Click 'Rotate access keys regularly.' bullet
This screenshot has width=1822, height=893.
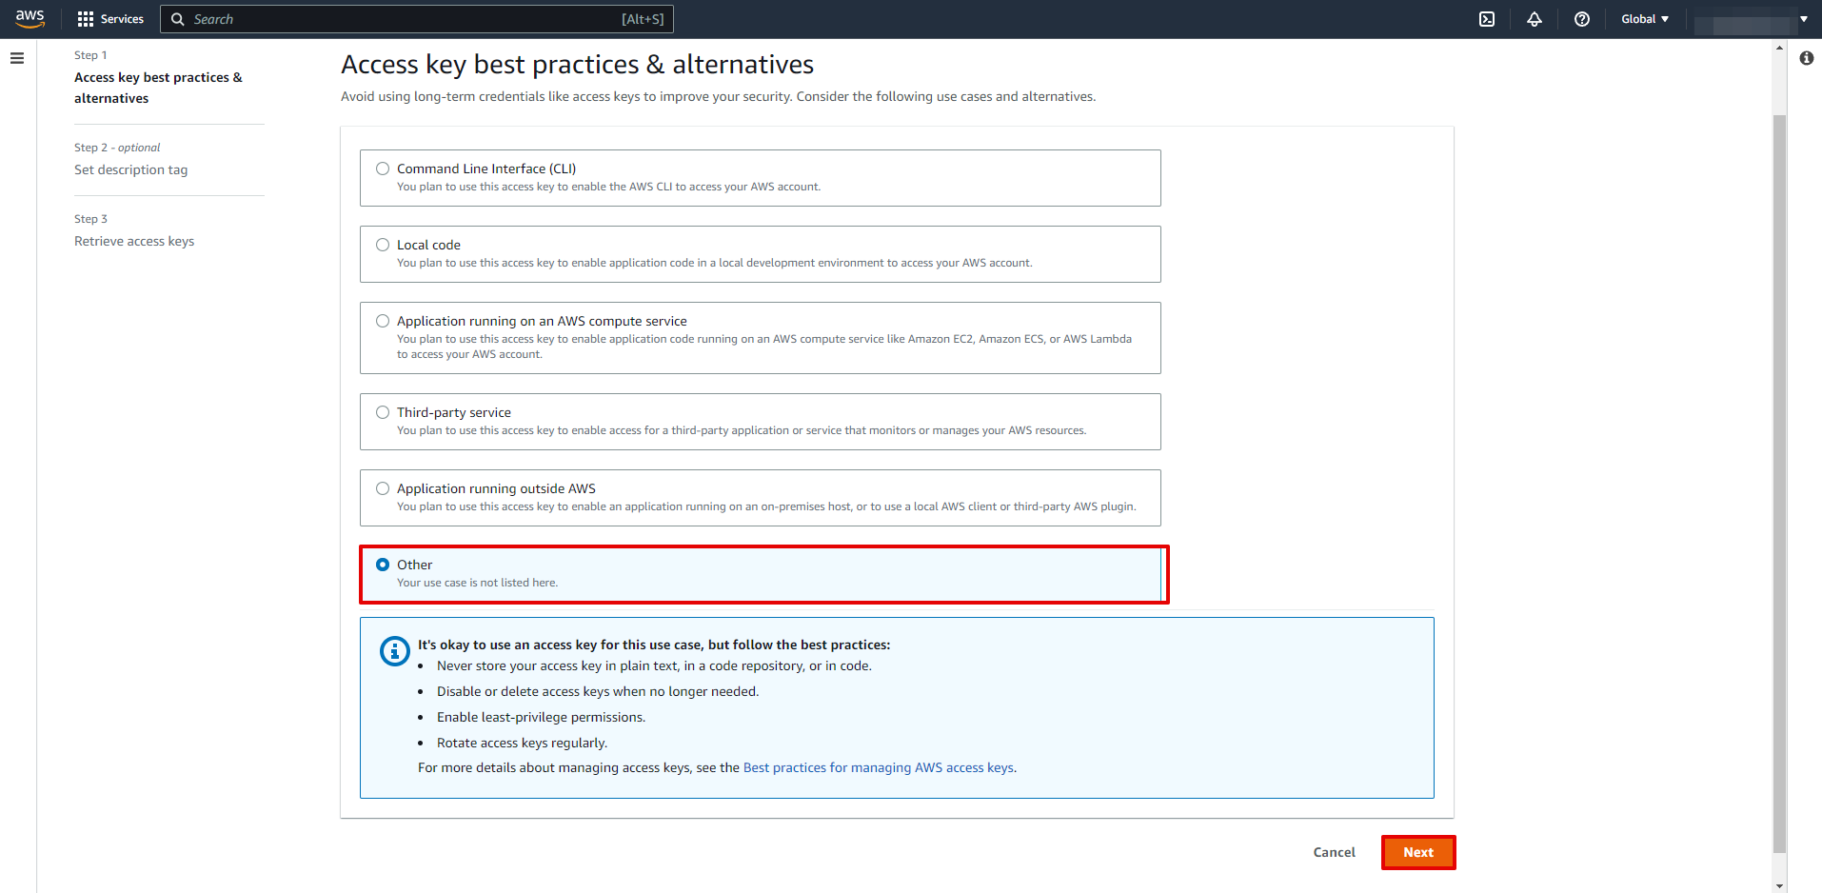tap(522, 743)
